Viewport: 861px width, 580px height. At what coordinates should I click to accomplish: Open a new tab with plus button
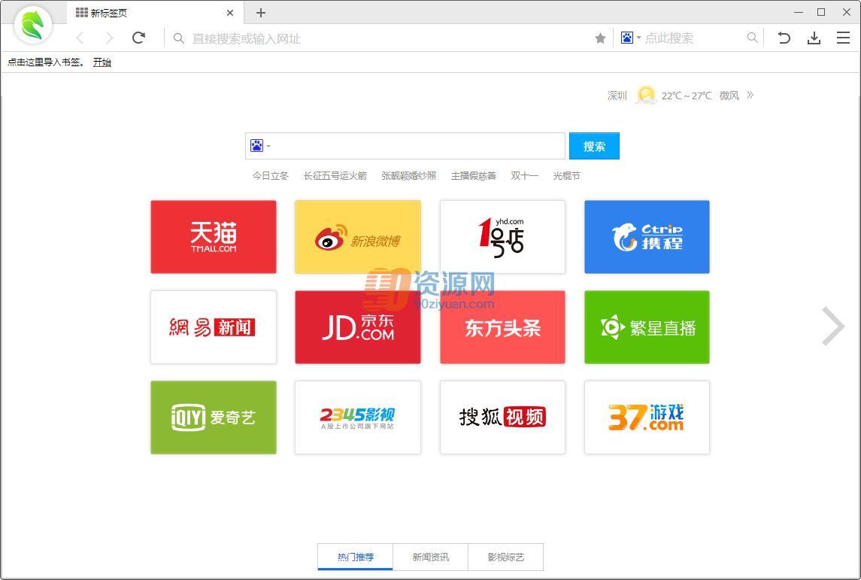[x=261, y=13]
